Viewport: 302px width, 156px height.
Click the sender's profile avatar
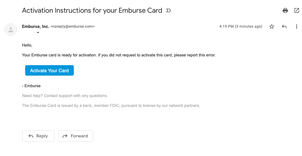pyautogui.click(x=11, y=30)
